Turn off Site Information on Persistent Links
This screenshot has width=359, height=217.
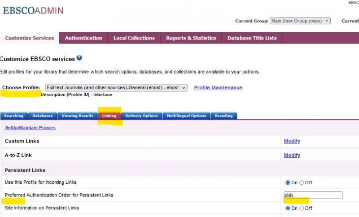[x=302, y=208]
